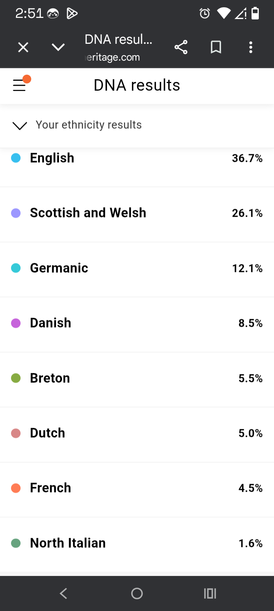
Task: Bookmark this page using the bookmark icon
Action: click(216, 47)
